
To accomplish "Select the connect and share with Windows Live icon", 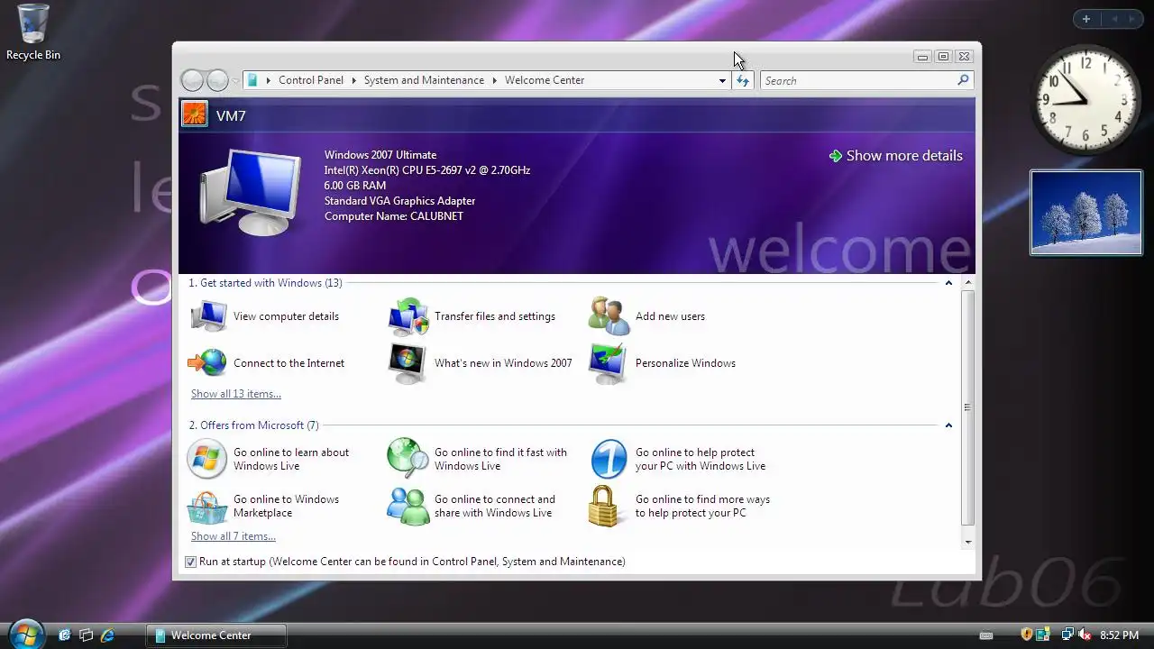I will click(x=408, y=506).
